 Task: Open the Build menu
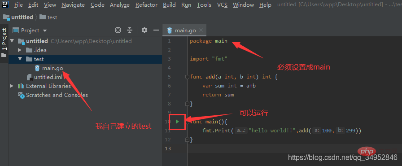point(169,4)
